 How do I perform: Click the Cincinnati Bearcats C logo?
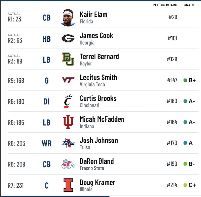68,101
